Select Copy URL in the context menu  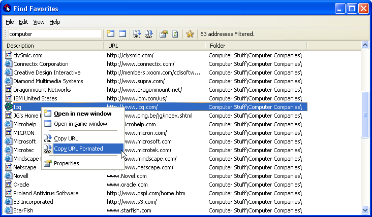83,138
